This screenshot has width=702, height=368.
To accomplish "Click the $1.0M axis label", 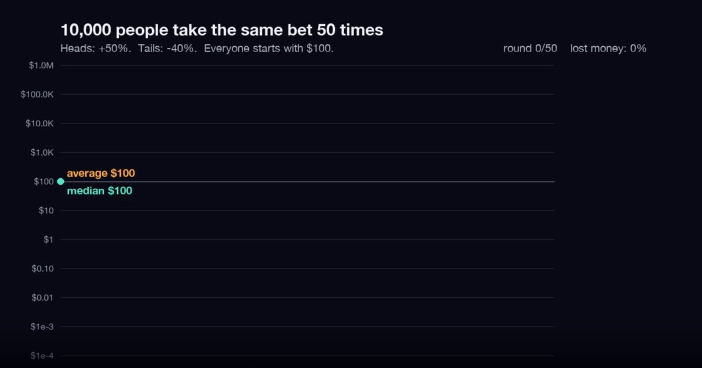I will pyautogui.click(x=41, y=66).
